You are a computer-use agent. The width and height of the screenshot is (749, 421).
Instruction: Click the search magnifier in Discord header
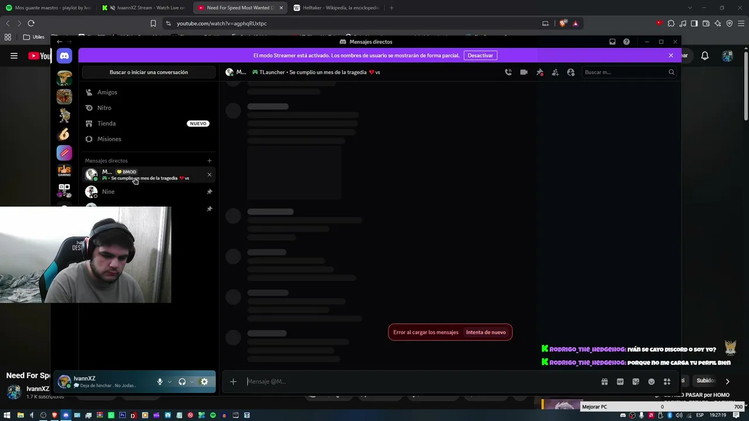(671, 73)
